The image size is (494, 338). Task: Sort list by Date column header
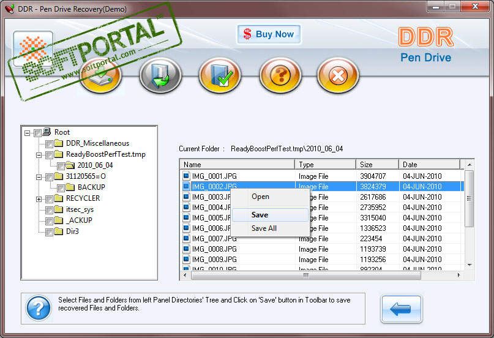[429, 165]
